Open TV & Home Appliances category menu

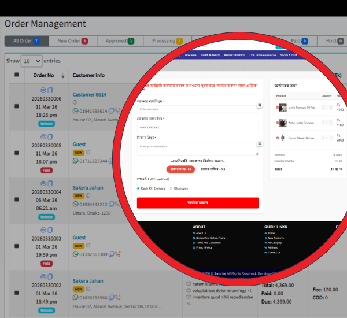pyautogui.click(x=263, y=55)
